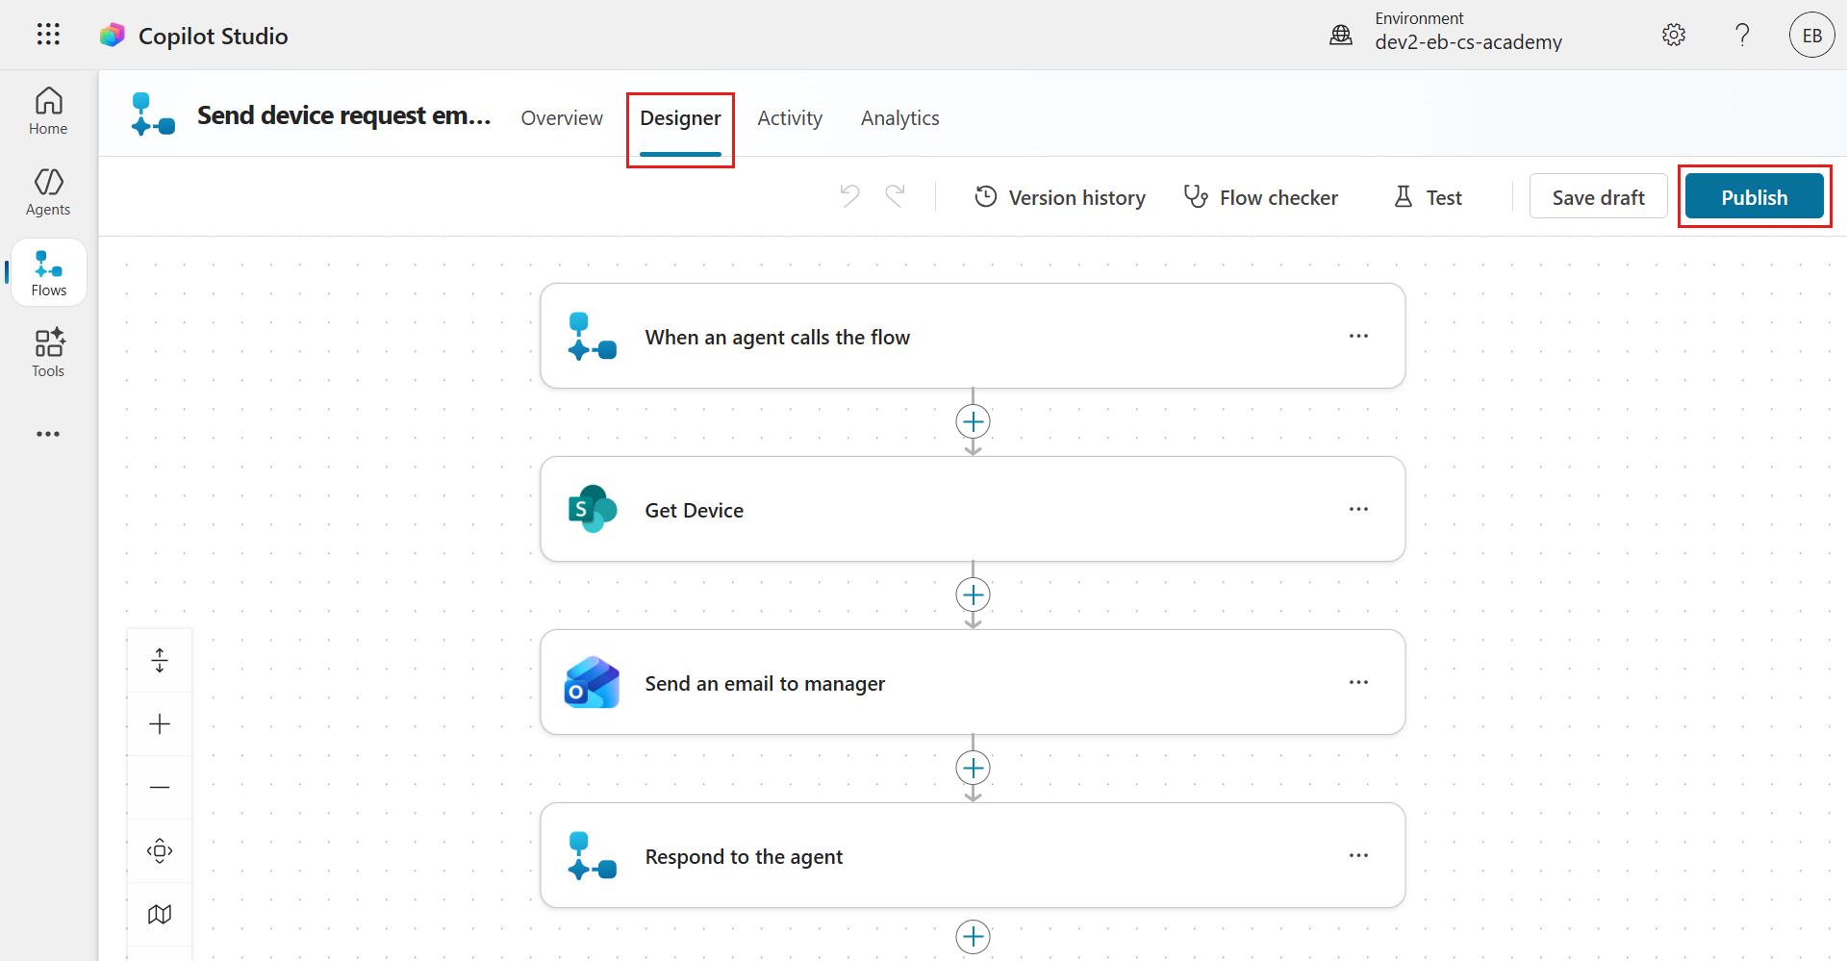Zoom out on the flow canvas
This screenshot has width=1847, height=961.
tap(160, 788)
